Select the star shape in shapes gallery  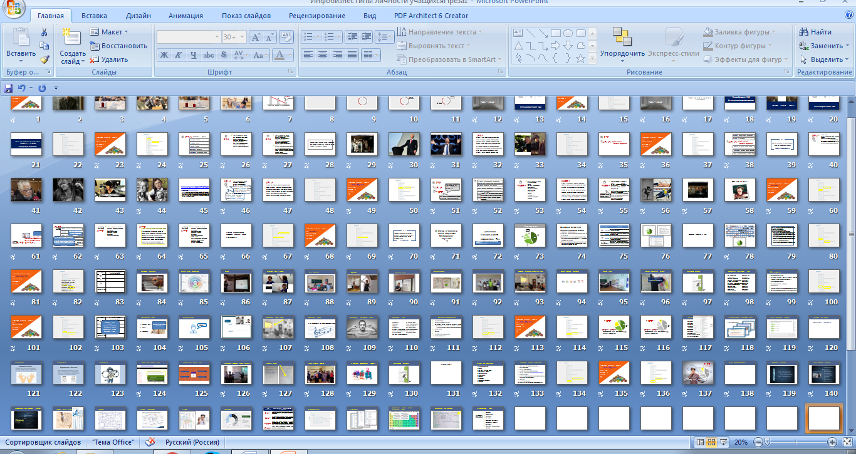click(x=580, y=58)
